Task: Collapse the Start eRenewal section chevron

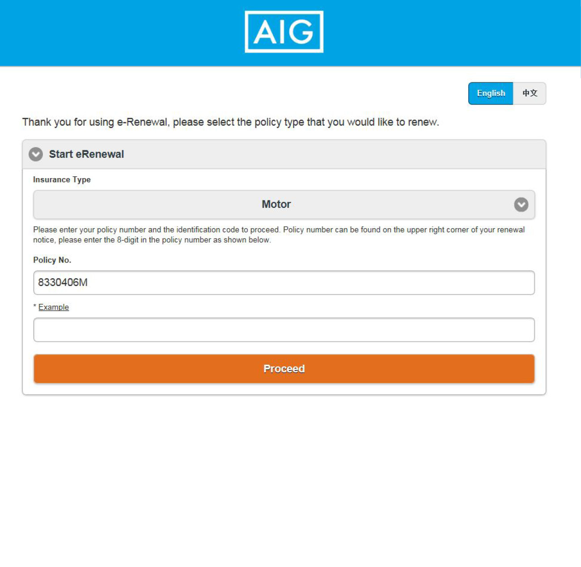Action: [x=36, y=154]
